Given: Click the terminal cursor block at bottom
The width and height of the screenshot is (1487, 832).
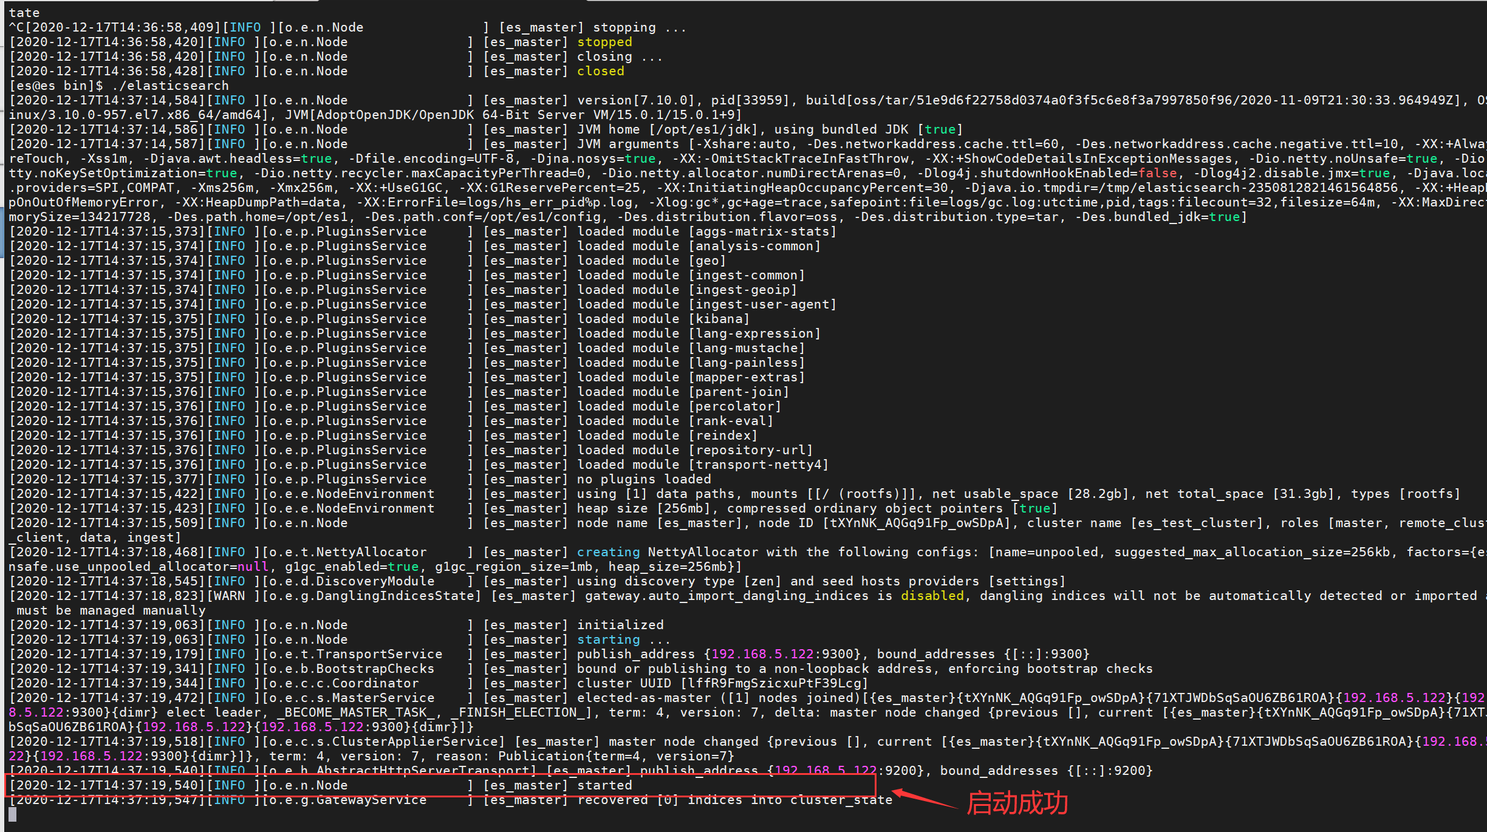Looking at the screenshot, I should [12, 815].
